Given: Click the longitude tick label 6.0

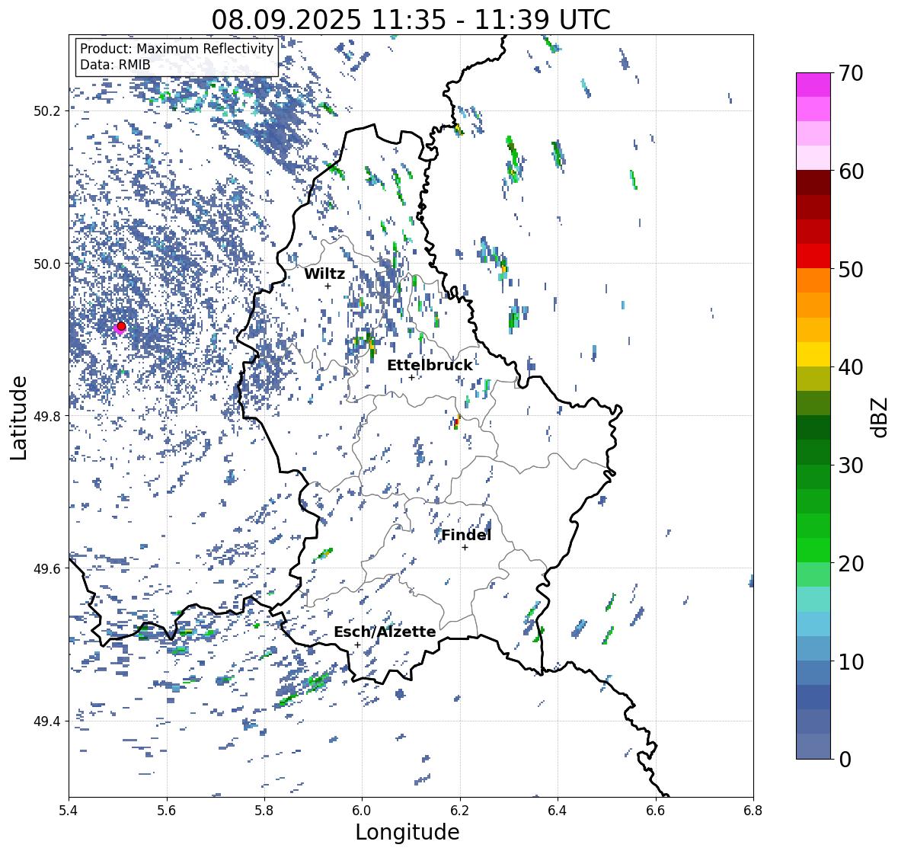Looking at the screenshot, I should (x=362, y=811).
